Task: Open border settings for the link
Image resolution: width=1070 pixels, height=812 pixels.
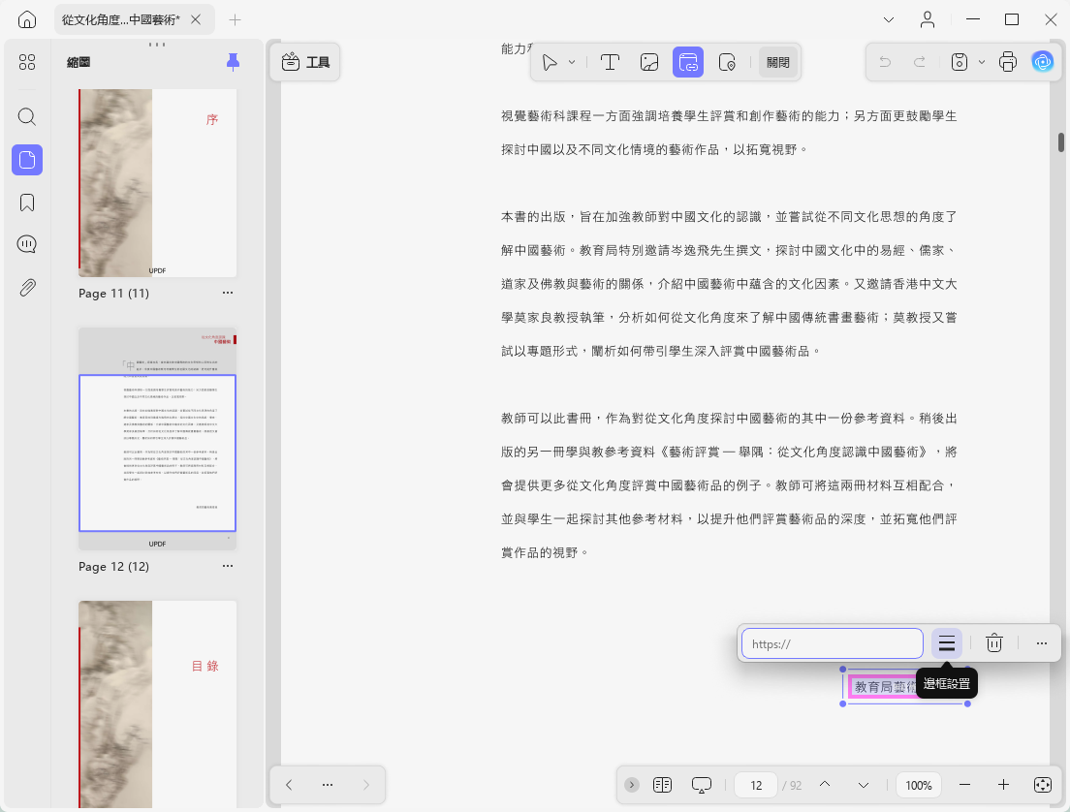Action: tap(947, 643)
